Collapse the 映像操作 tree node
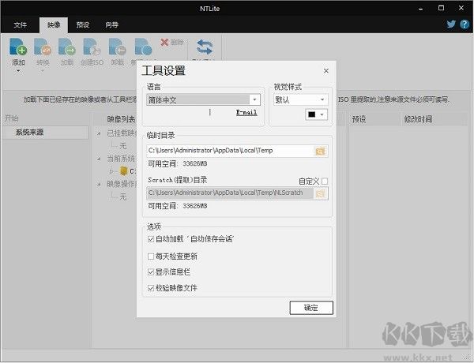Viewport: 474px width, 363px height. point(100,184)
